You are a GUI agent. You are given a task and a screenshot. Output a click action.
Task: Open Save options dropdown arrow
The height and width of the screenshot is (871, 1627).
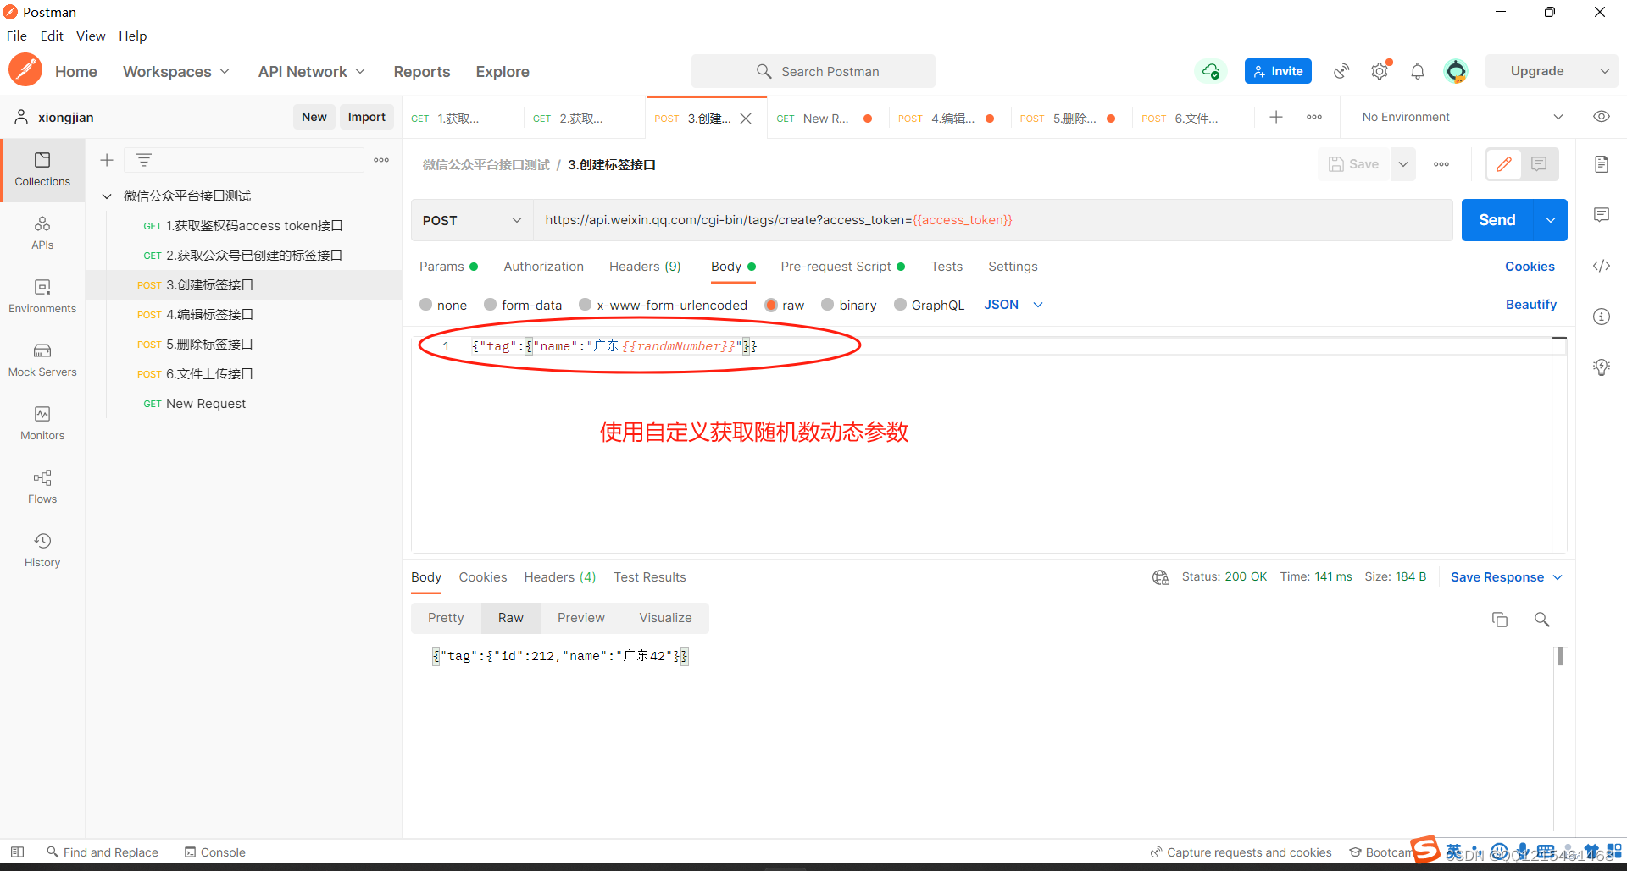pos(1403,164)
